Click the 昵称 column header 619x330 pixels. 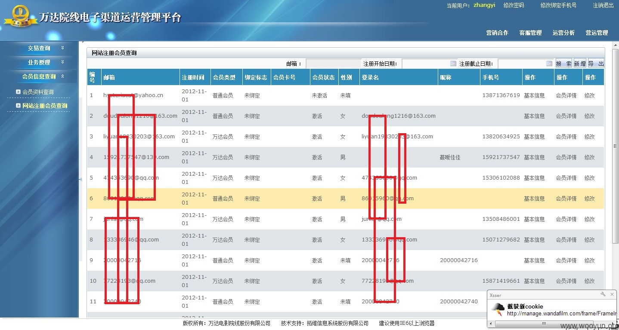pos(459,77)
